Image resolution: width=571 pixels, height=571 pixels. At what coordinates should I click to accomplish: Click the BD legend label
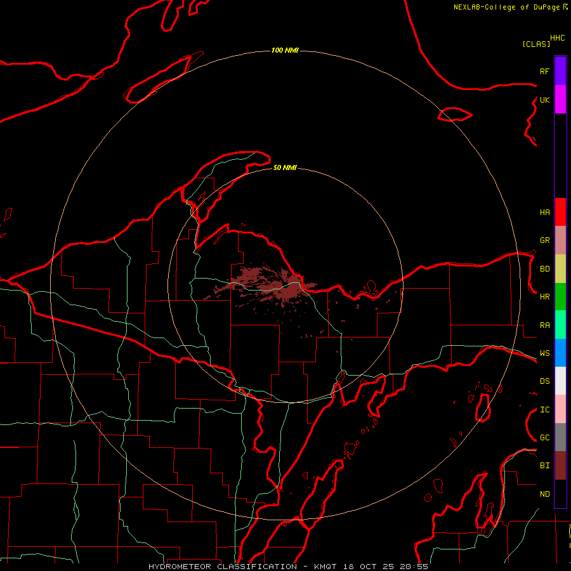point(544,269)
